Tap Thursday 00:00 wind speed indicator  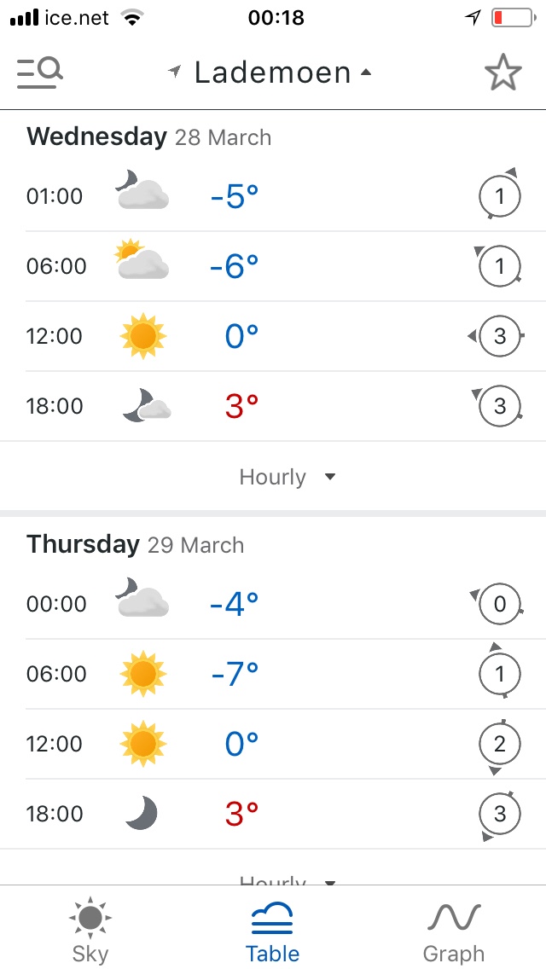[499, 605]
